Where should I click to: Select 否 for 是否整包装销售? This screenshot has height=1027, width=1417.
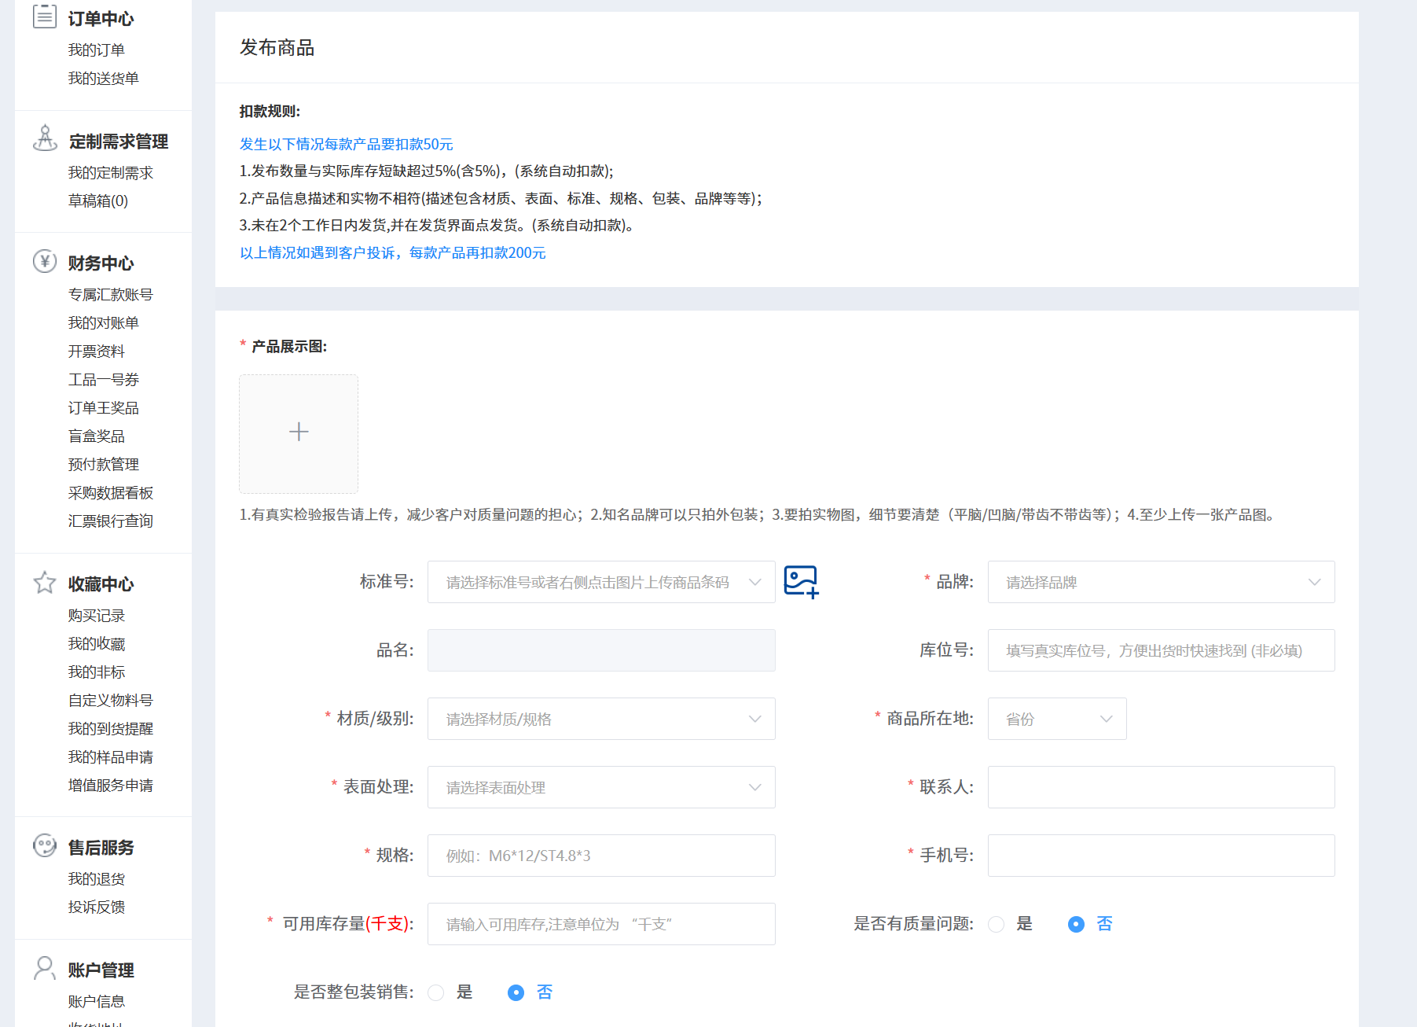coord(516,993)
